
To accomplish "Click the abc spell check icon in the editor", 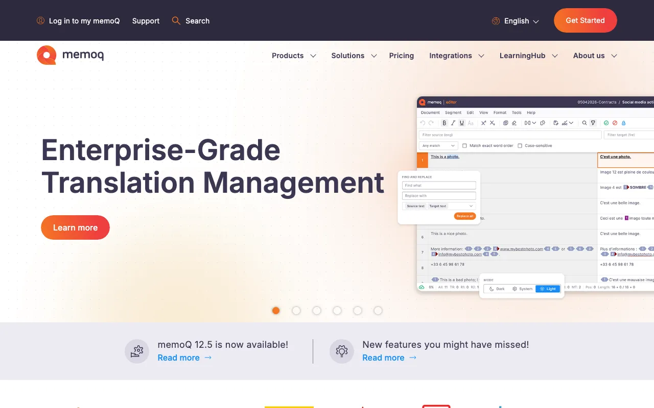I will (x=565, y=123).
